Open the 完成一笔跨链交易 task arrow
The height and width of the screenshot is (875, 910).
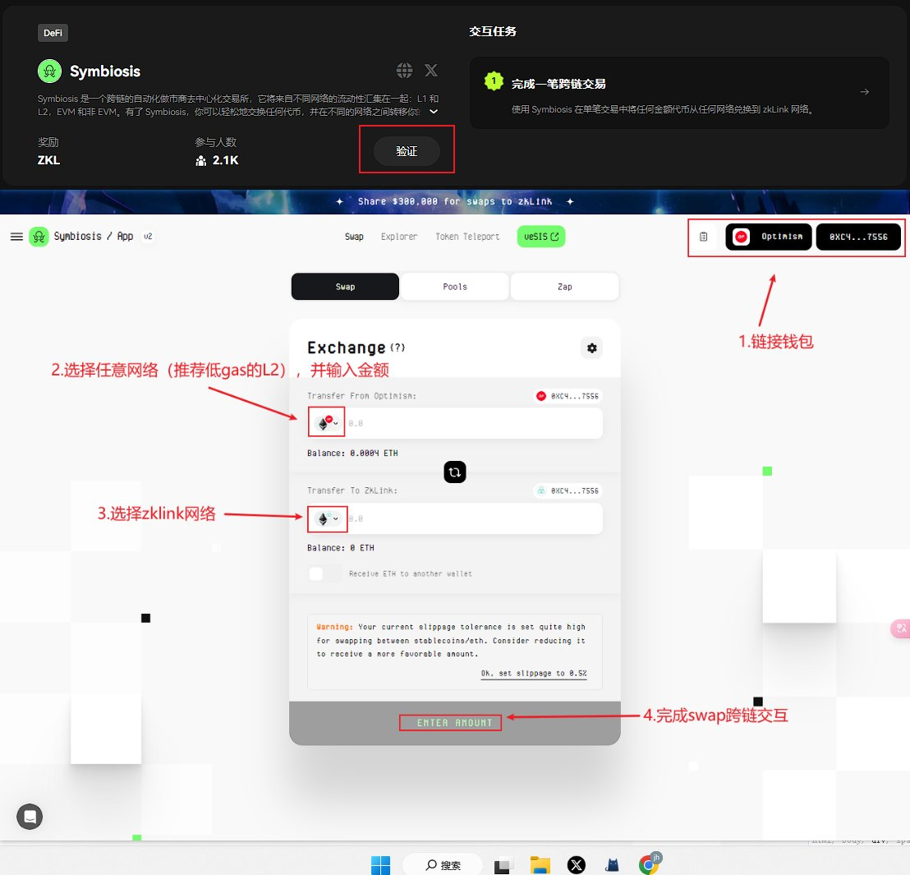coord(865,92)
